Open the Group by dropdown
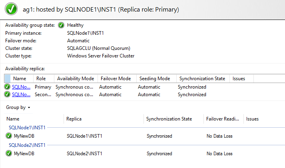This screenshot has height=168, width=285. [x=18, y=107]
